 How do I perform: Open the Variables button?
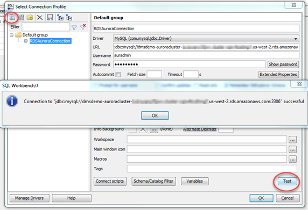click(195, 181)
